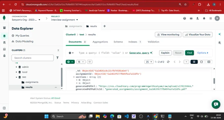Open the Documents tab

coord(77,42)
